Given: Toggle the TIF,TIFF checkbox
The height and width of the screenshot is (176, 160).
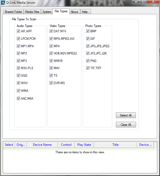Looking at the screenshot, I should click(x=88, y=68).
